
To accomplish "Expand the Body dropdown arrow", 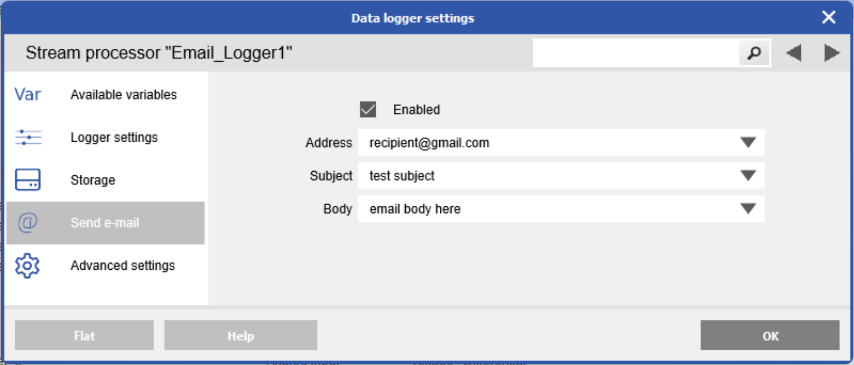I will pyautogui.click(x=748, y=209).
